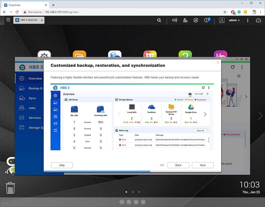Close the introduction dialog with X
Image resolution: width=265 pixels, height=207 pixels.
point(218,62)
